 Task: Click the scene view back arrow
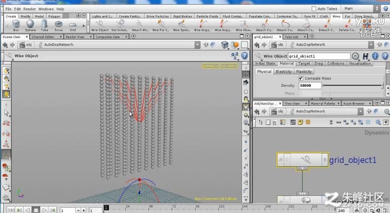pos(5,45)
